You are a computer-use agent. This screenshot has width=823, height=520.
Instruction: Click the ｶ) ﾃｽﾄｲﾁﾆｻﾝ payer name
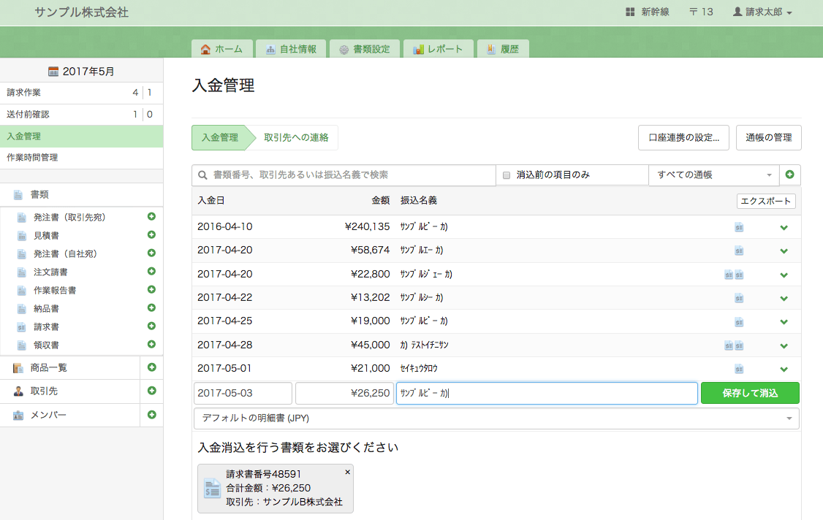pos(424,345)
